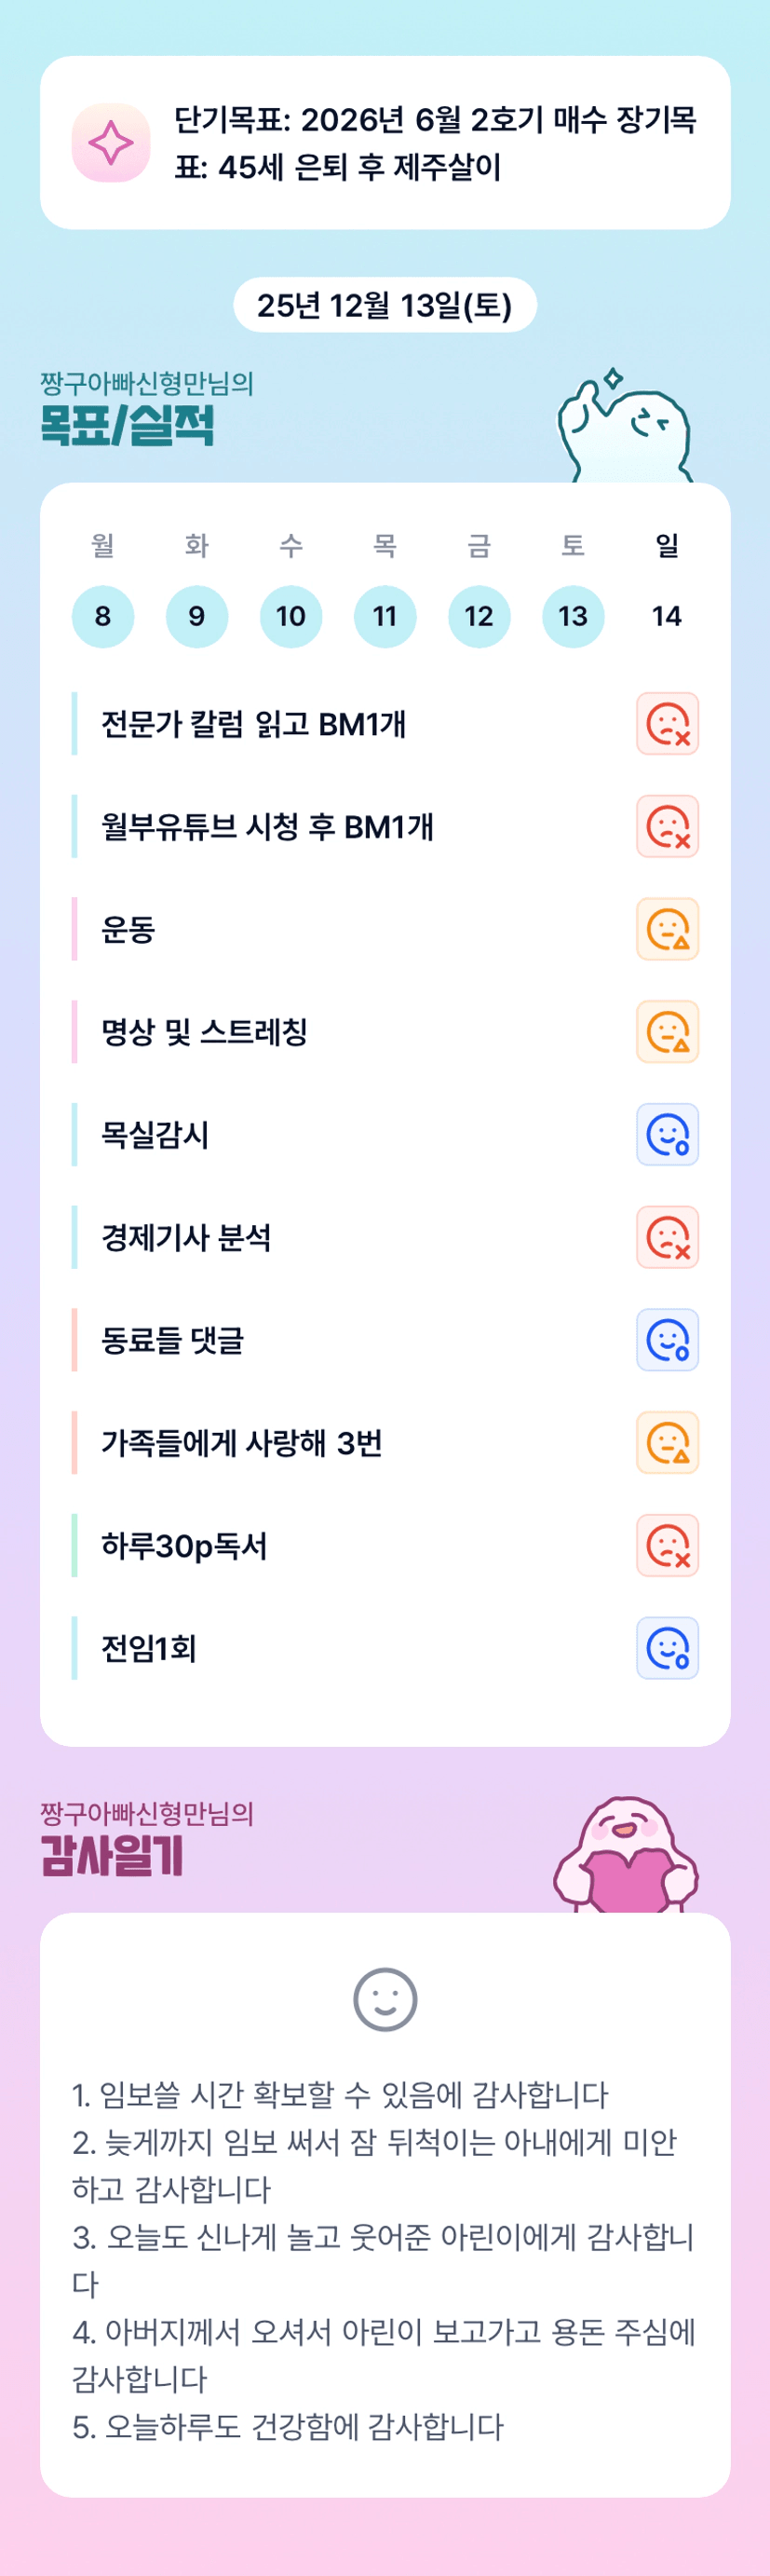770x2576 pixels.
Task: Click the blue status icon for 전임1회
Action: tap(667, 1649)
